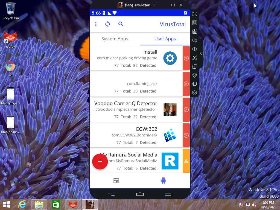Screen dimensions: 280x210
Task: Open Voodoo CarrierIQ Detector app thumbnail
Action: 170,110
